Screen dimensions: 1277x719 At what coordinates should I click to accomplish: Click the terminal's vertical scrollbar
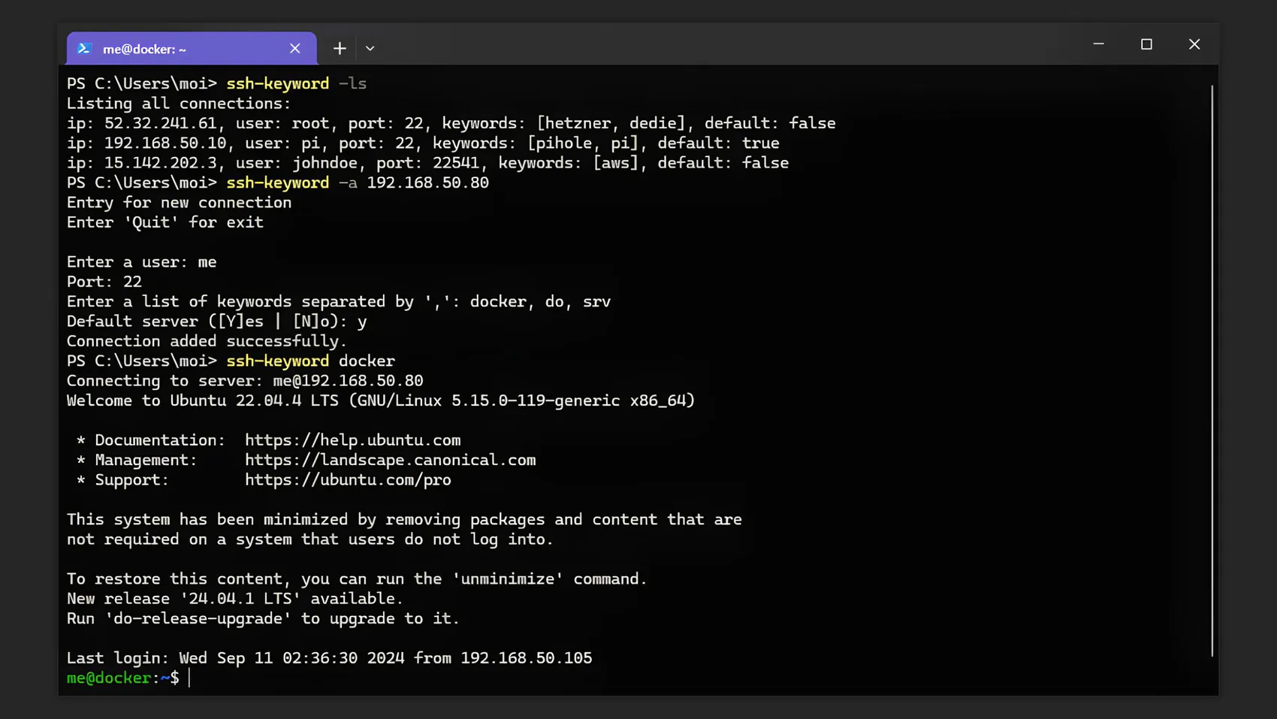click(1211, 368)
